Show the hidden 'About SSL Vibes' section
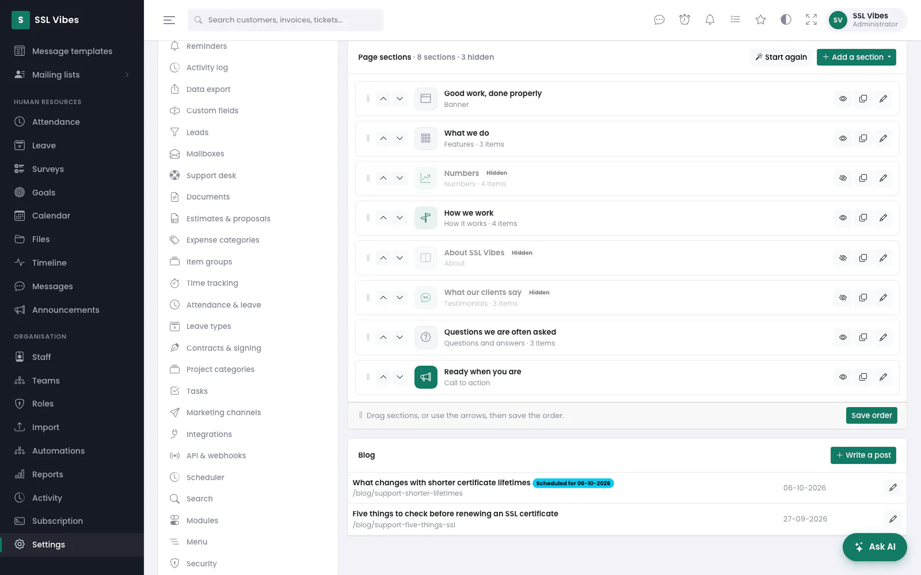 [843, 258]
